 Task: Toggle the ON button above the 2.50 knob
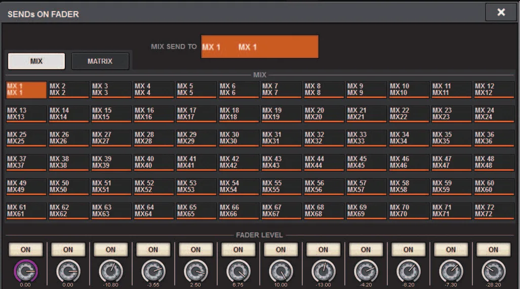195,250
